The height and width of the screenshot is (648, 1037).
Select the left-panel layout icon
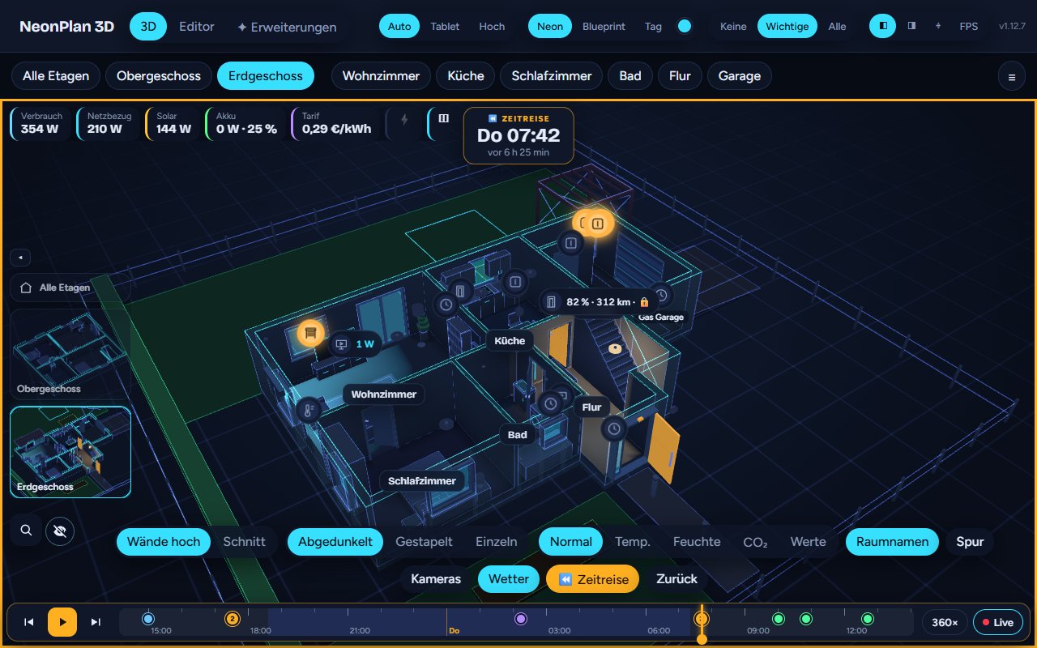click(883, 26)
